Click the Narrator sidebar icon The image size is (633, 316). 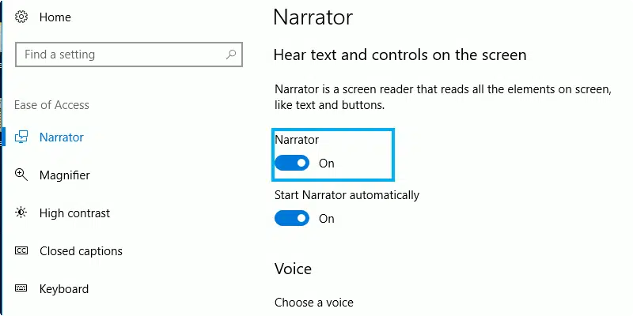coord(21,137)
